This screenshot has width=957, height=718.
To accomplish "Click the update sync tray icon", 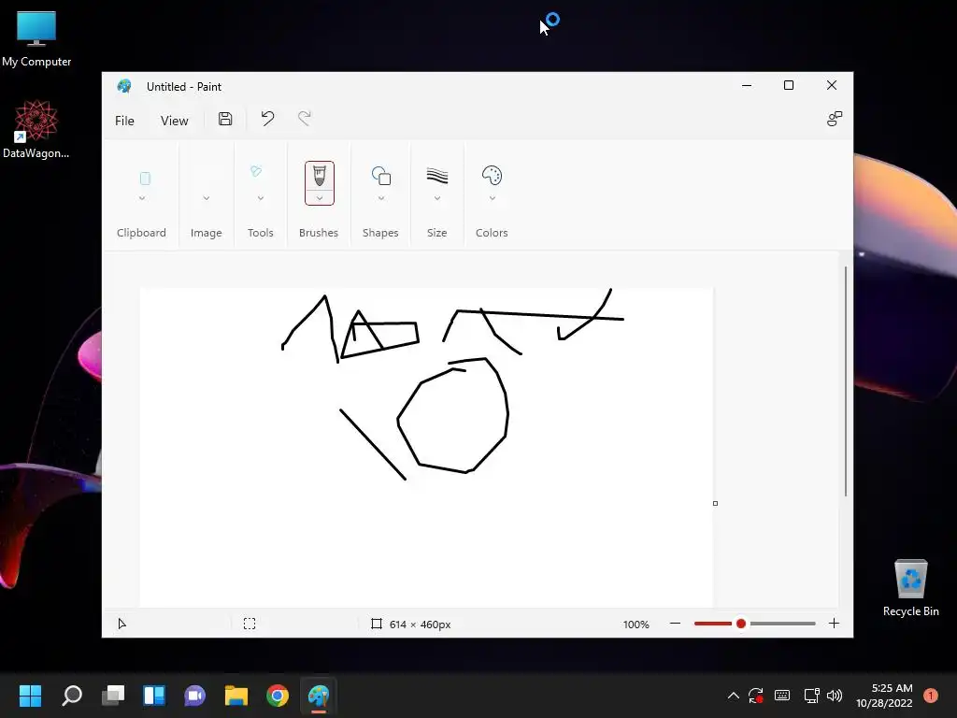I will tap(755, 696).
